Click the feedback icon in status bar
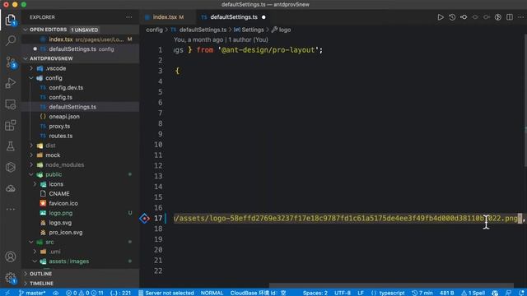 [x=508, y=293]
